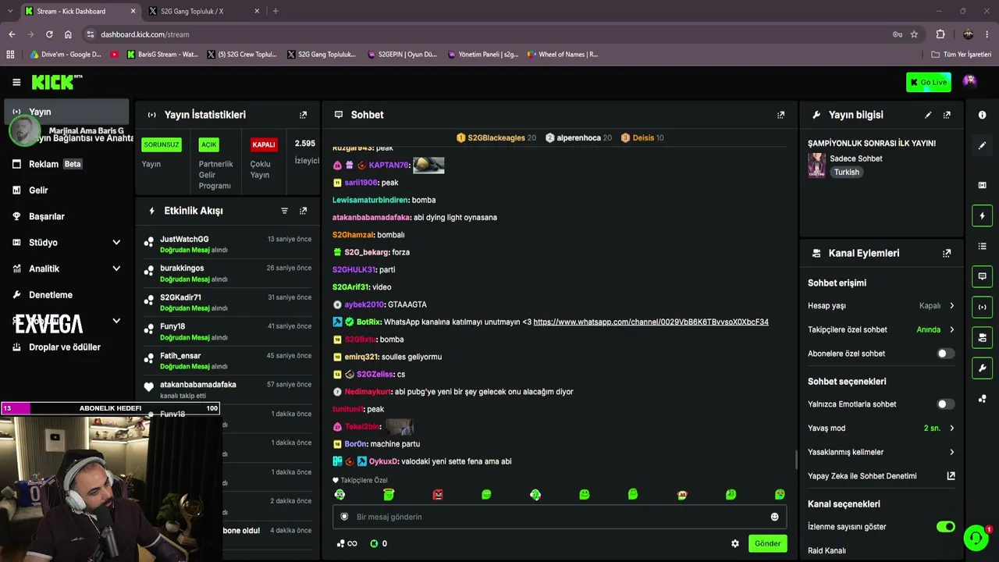The height and width of the screenshot is (562, 999).
Task: Click the Go Live button
Action: [928, 82]
